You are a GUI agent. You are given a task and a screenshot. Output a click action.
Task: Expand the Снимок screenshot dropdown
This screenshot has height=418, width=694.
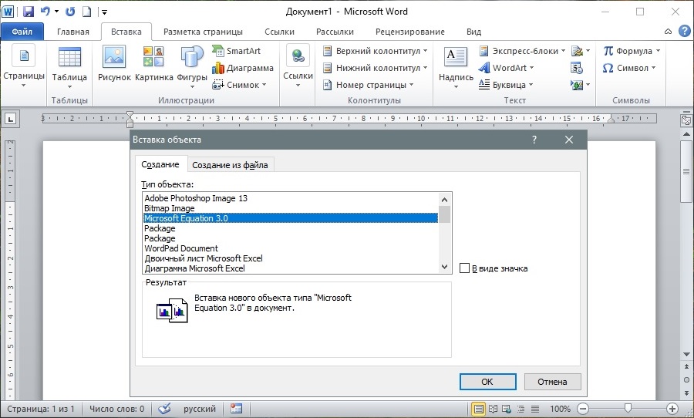point(264,85)
